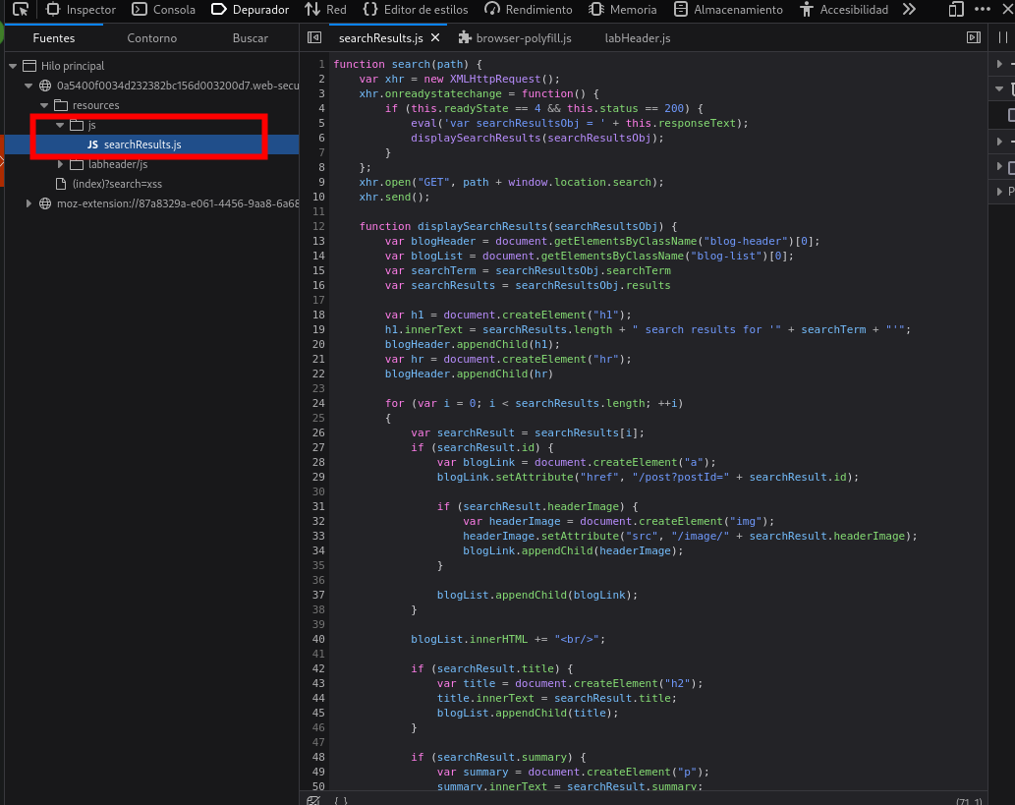Collapse the Hilo principal tree node
1015x805 pixels.
13,66
